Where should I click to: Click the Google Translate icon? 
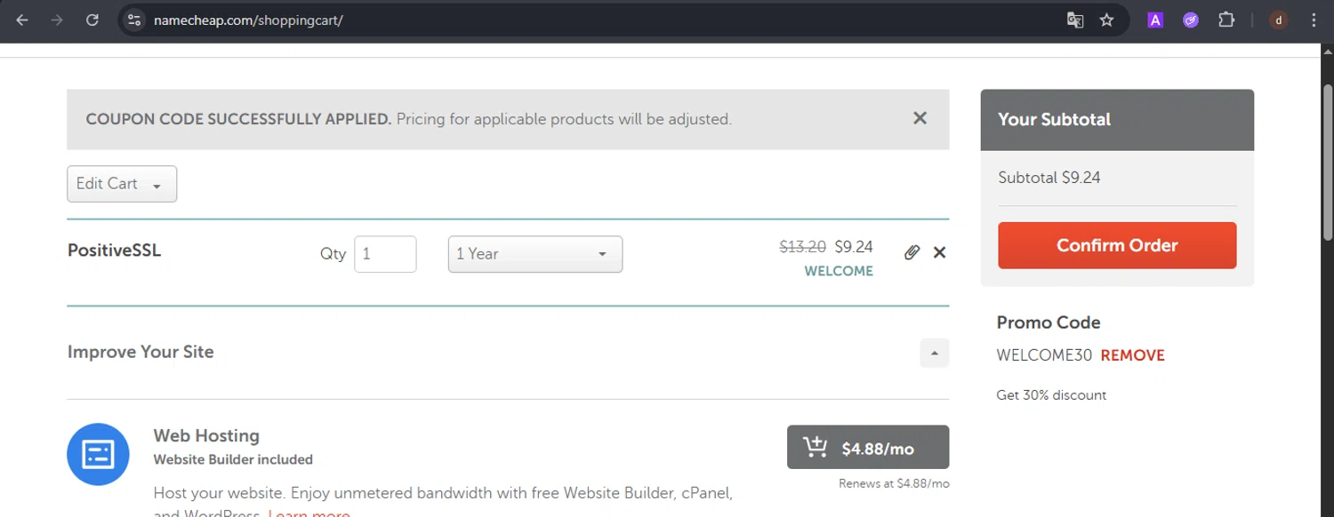tap(1075, 20)
